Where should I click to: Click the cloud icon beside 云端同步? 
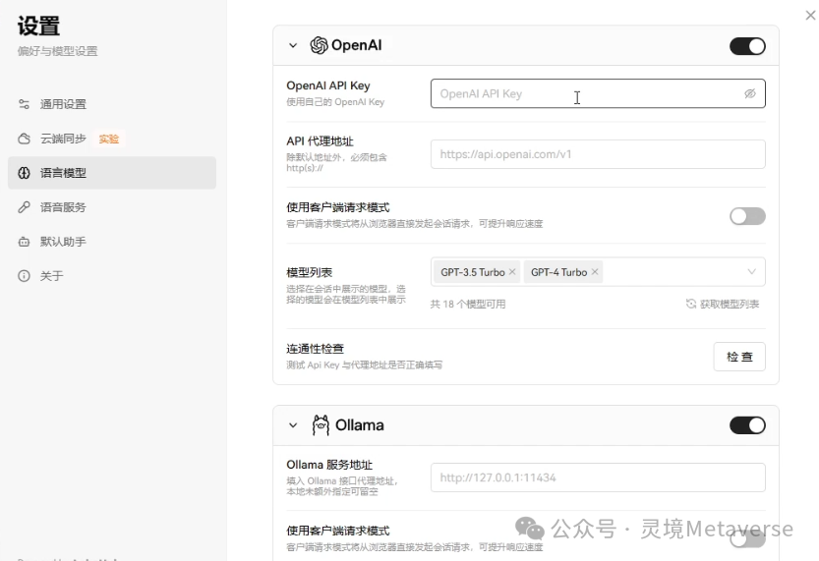pos(24,139)
